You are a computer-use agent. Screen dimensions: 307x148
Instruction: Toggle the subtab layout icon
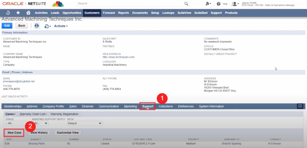300,106
